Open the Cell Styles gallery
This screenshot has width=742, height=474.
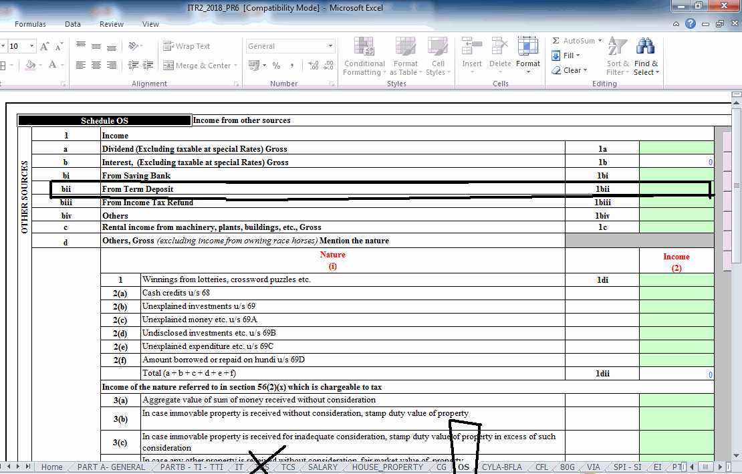[x=438, y=53]
